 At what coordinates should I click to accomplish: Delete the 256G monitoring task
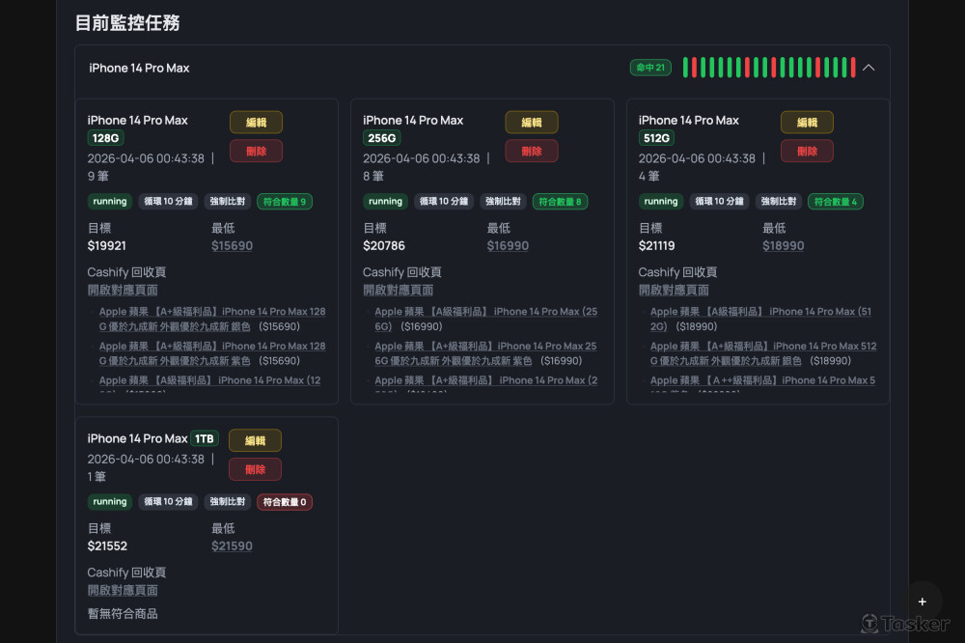click(x=532, y=151)
